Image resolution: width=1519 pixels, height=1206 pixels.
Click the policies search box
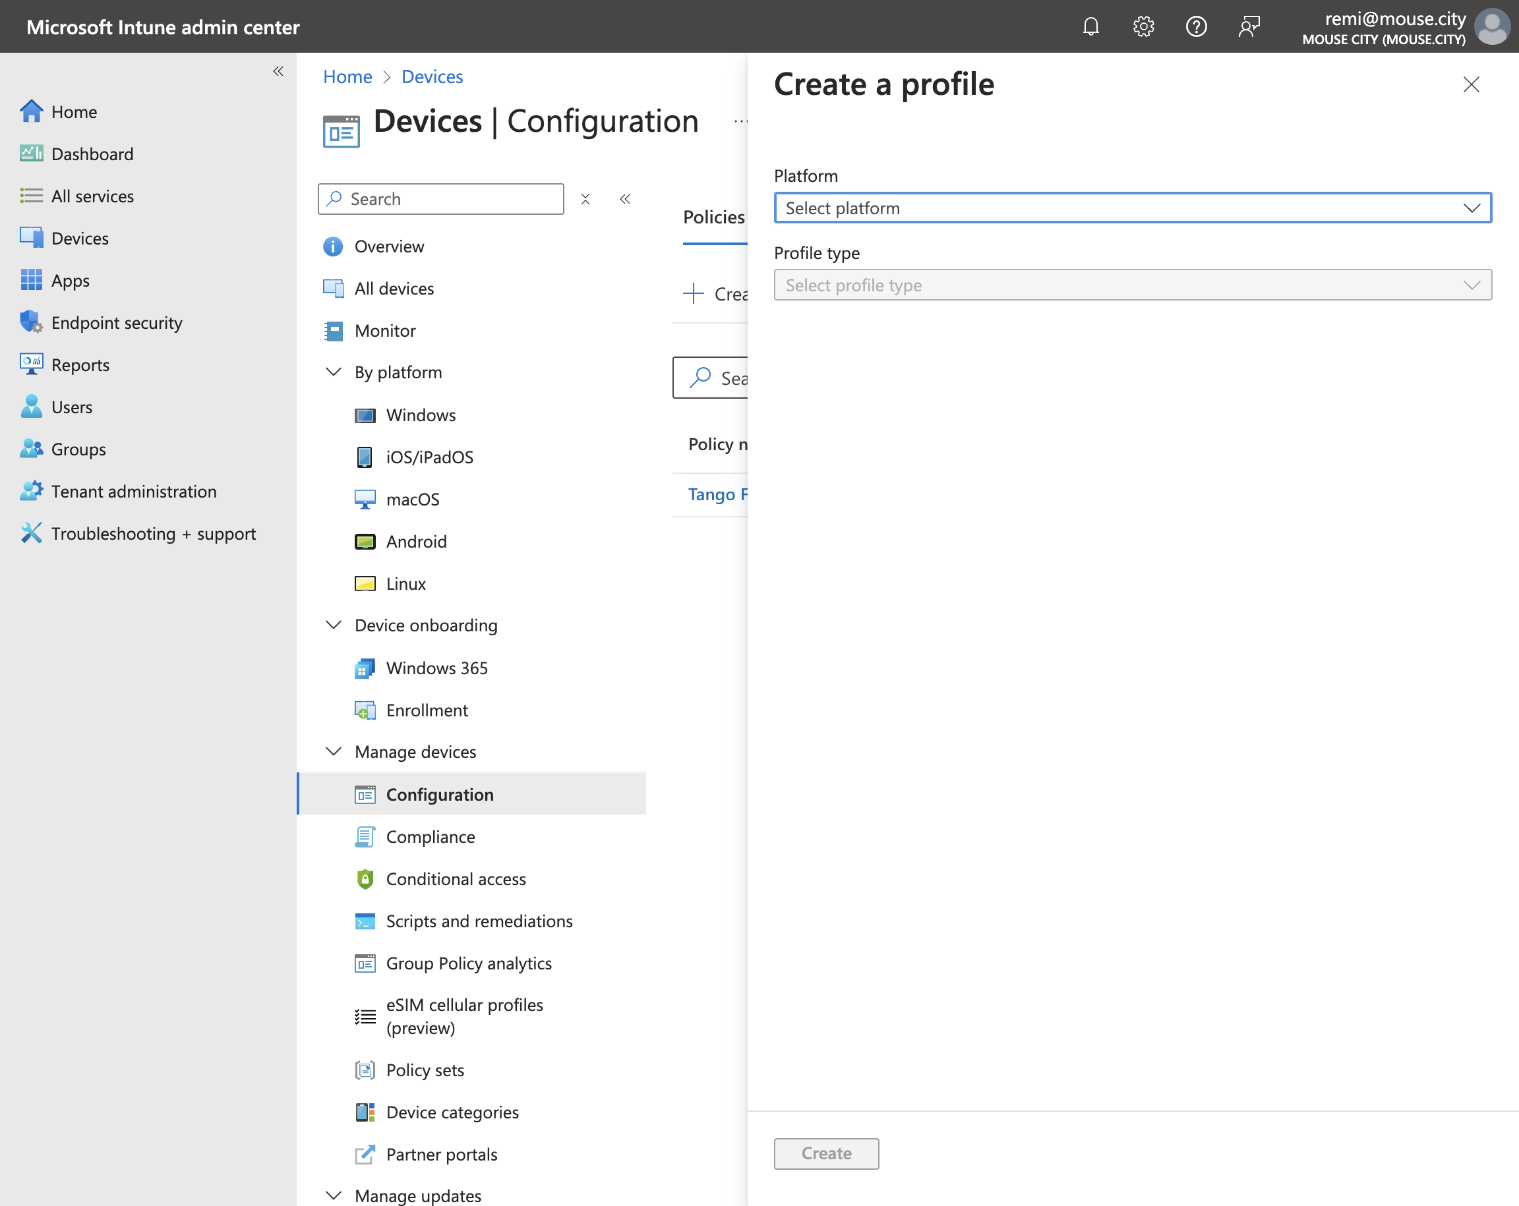(710, 378)
